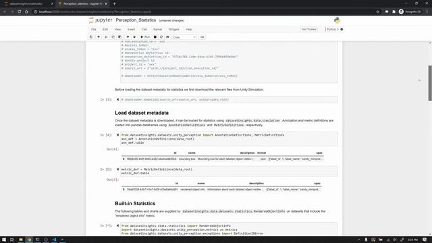This screenshot has height=243, width=432.
Task: Open the Chrome three-dot menu
Action: point(427,11)
